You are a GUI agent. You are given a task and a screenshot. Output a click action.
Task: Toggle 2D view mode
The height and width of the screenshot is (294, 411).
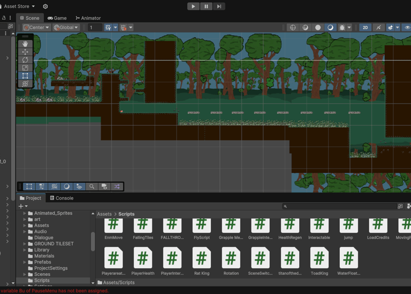pos(365,27)
